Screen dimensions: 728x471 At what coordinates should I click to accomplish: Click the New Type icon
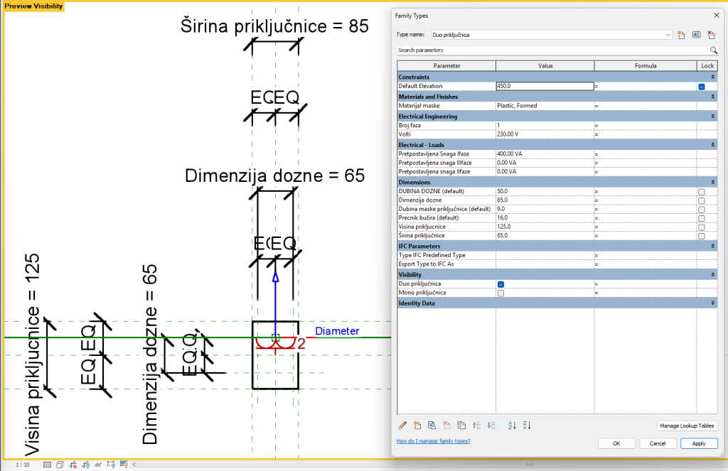click(681, 34)
